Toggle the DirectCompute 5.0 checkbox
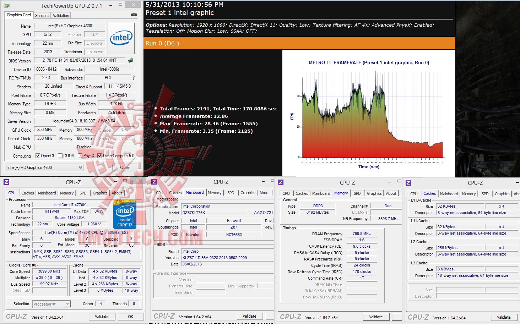Viewport: 520px width, 324px height. pos(100,156)
